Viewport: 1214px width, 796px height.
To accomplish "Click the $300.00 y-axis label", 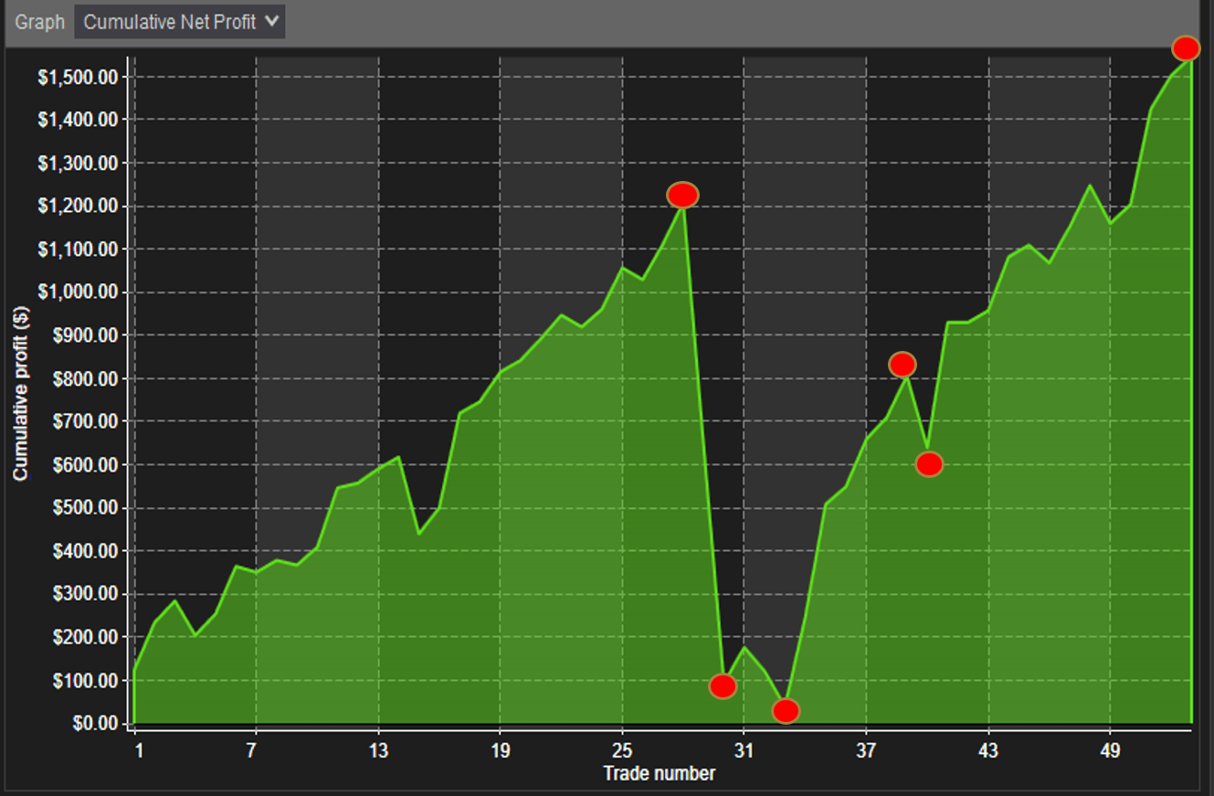I will point(85,595).
